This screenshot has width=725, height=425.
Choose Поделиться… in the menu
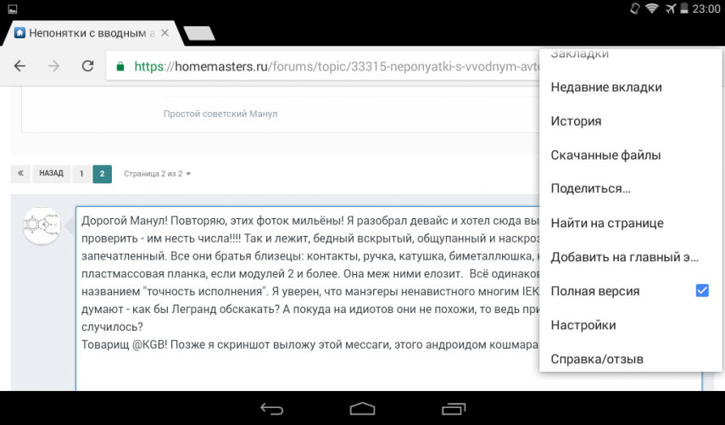pos(590,188)
